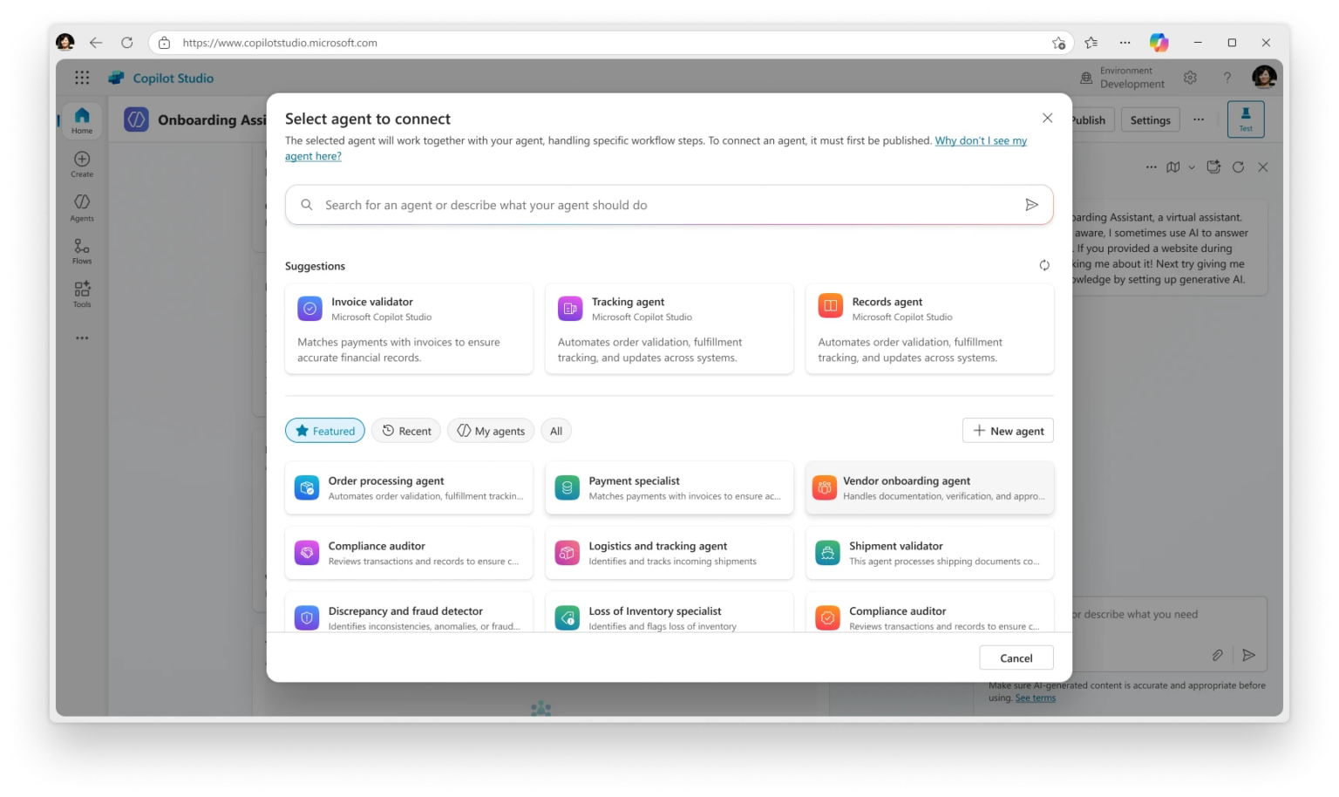Click the Test pin button
Image resolution: width=1339 pixels, height=797 pixels.
pyautogui.click(x=1246, y=119)
